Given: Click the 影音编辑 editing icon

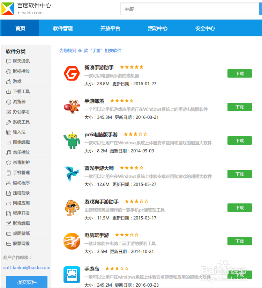Looking at the screenshot, I should click(9, 224).
